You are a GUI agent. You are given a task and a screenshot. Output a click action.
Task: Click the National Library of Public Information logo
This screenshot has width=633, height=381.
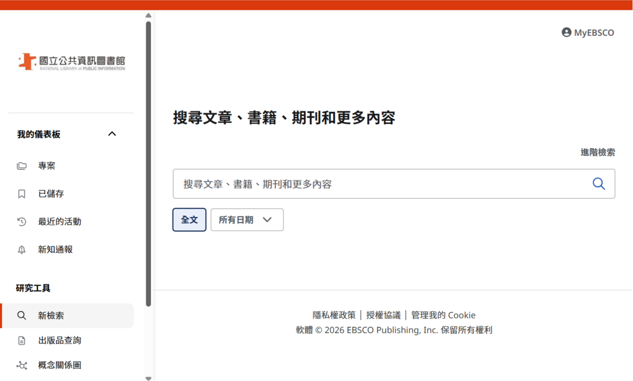[72, 62]
